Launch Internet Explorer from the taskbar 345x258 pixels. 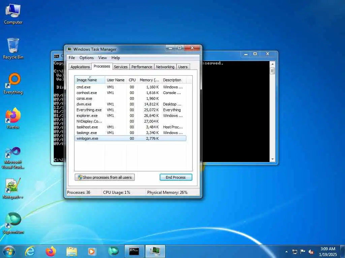(30, 251)
